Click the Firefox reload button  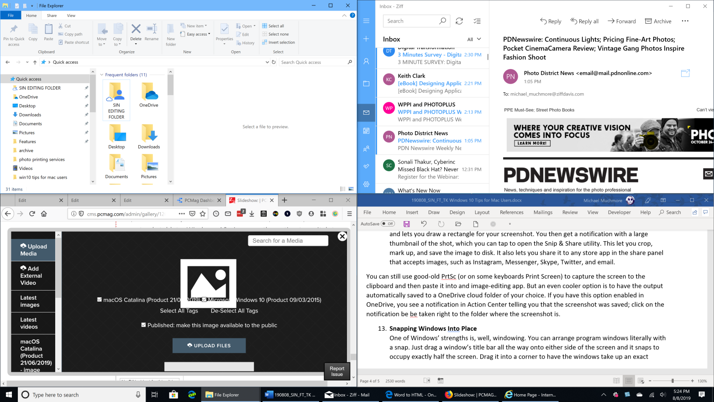click(x=32, y=213)
